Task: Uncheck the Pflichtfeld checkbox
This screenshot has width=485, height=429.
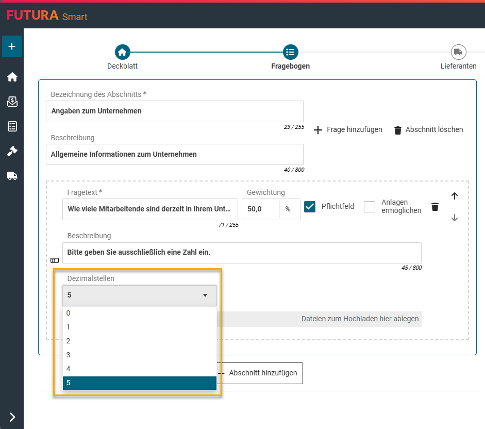Action: 310,207
